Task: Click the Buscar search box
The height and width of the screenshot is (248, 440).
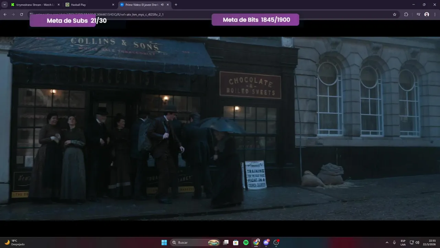Action: 195,242
